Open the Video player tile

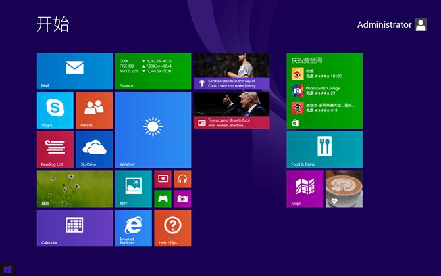point(163,179)
